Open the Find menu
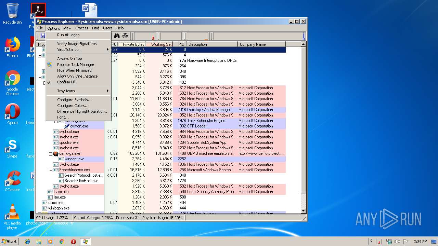The width and height of the screenshot is (438, 246). coord(95,28)
